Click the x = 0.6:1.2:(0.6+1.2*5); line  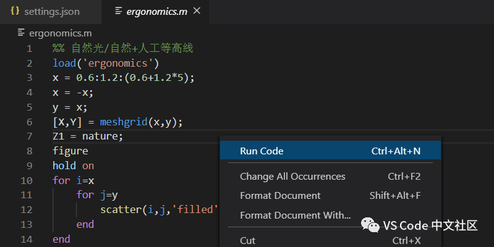[x=124, y=77]
